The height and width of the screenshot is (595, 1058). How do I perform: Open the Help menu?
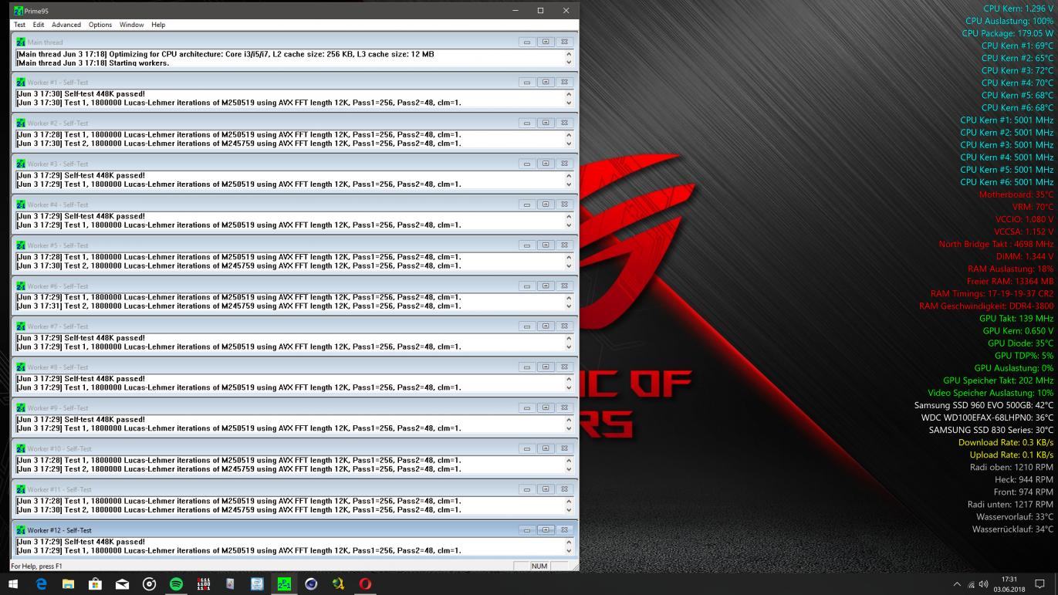pos(158,25)
